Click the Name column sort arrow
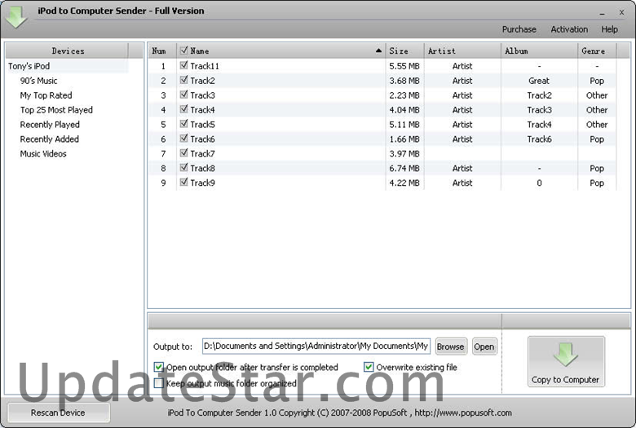Viewport: 636px width, 428px height. tap(378, 51)
